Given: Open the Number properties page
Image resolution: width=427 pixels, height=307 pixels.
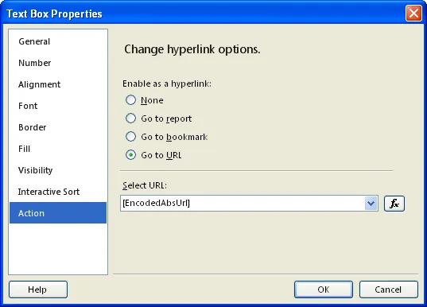Looking at the screenshot, I should 58,63.
